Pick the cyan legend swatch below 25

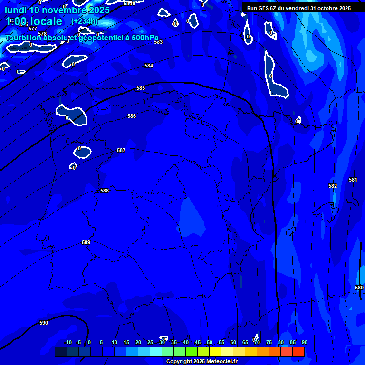click(x=156, y=352)
